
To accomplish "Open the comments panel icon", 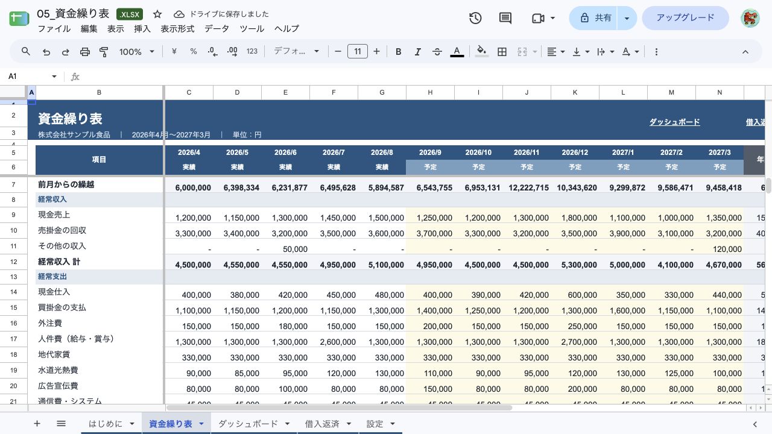I will (505, 18).
